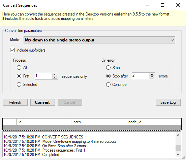Close the Convert Sequences window

click(x=178, y=5)
